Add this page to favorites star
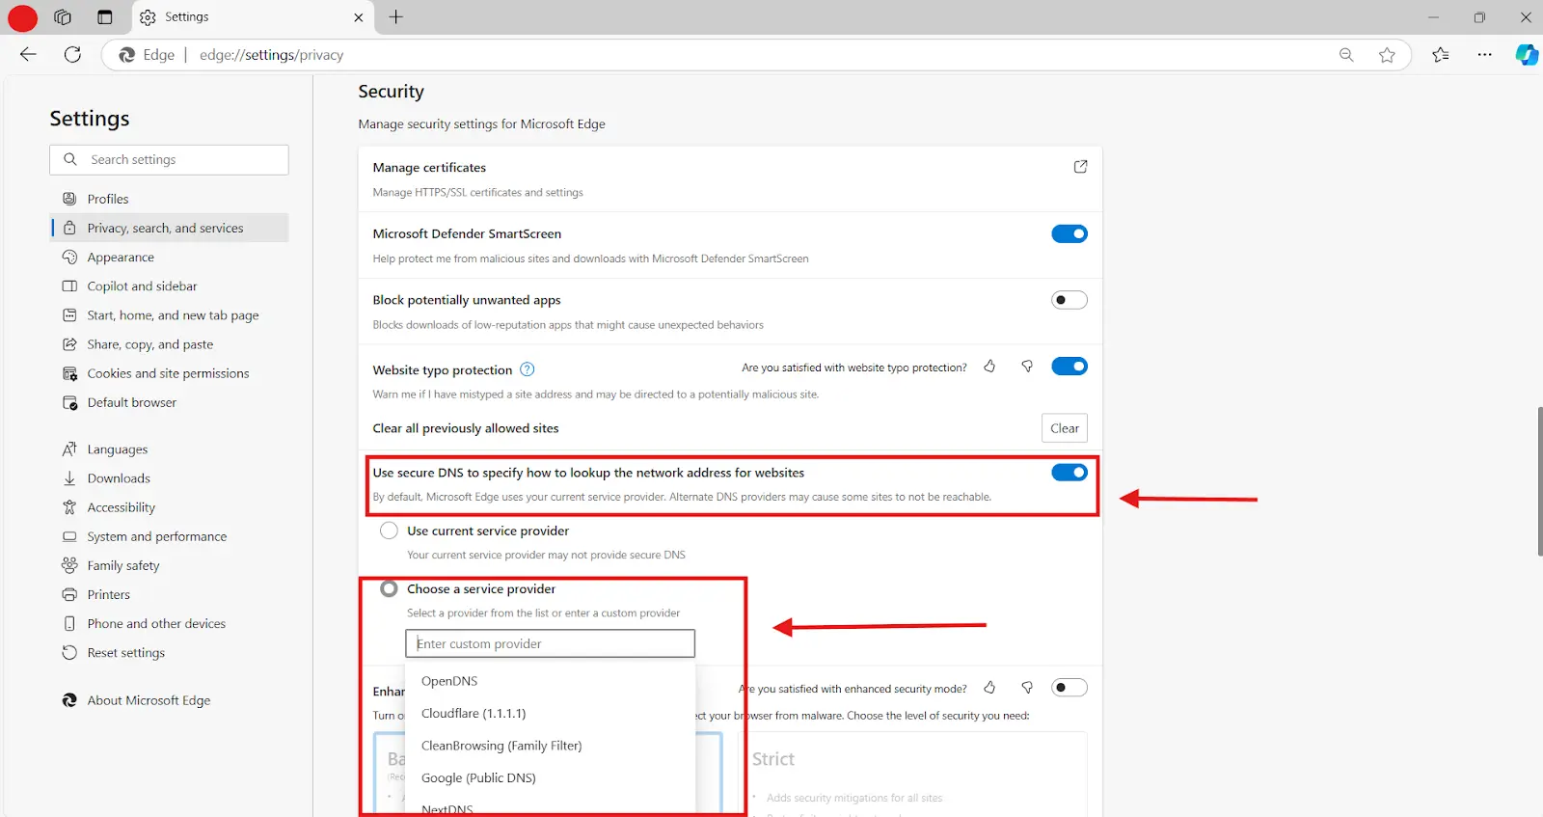Screen dimensions: 1543x817 1387,55
